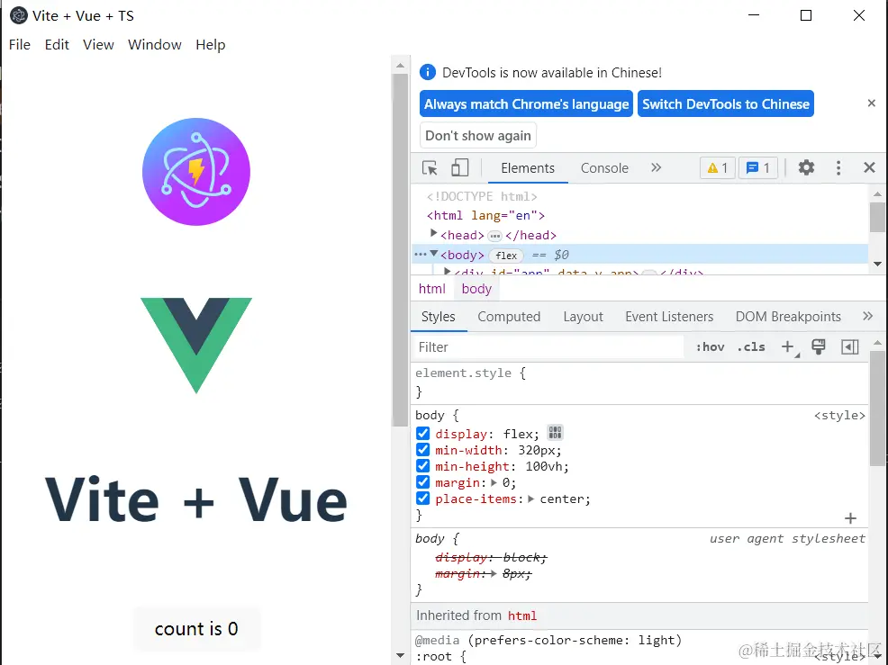
Task: Select the Event Listeners tab
Action: click(x=669, y=317)
